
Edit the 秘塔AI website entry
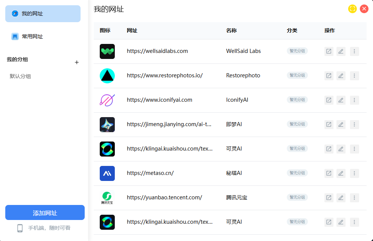341,173
